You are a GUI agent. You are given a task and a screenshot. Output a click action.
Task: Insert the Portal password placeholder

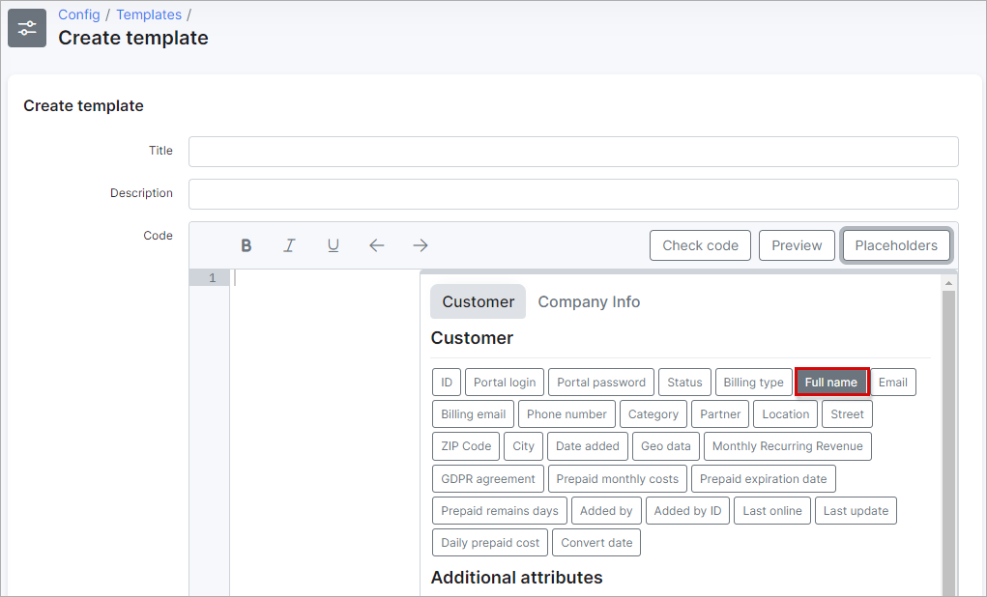tap(600, 382)
